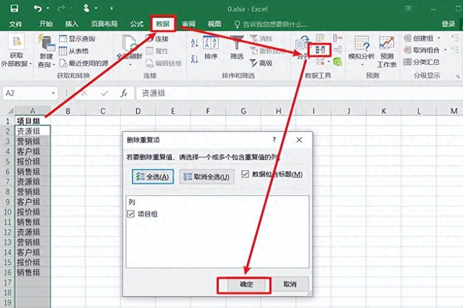Click 显示查询 (Show Queries)

[77, 38]
